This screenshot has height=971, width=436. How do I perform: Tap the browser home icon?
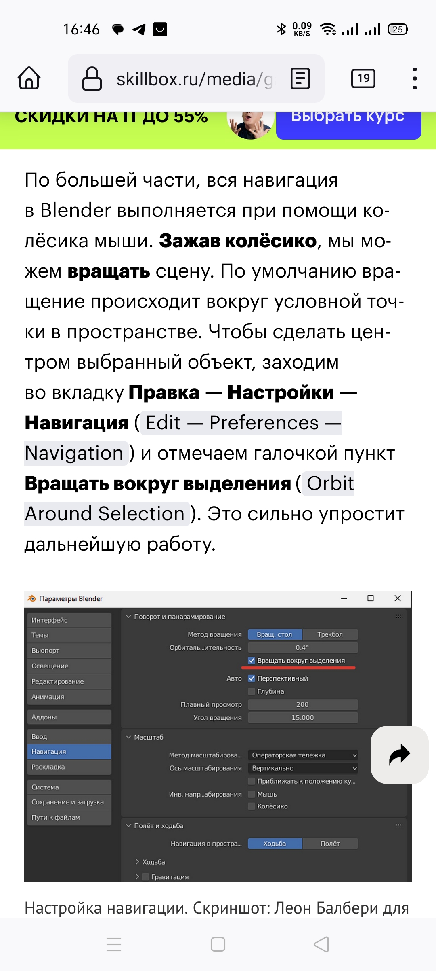[x=29, y=78]
